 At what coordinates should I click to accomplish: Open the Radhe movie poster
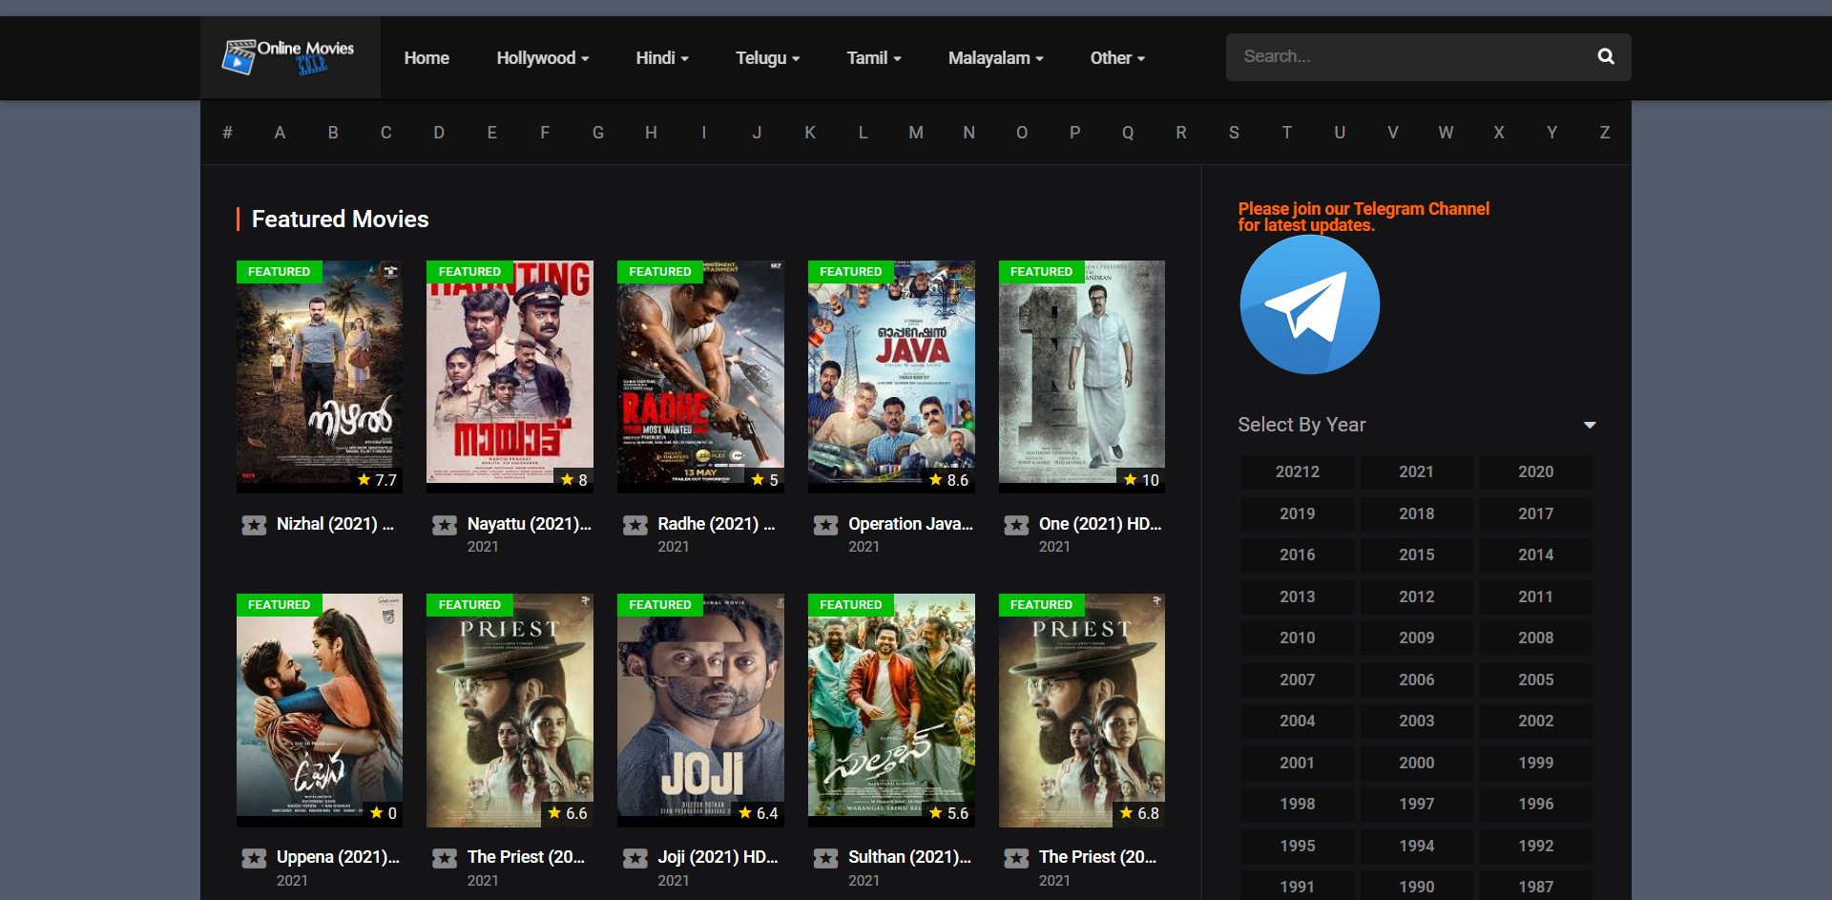coord(700,377)
